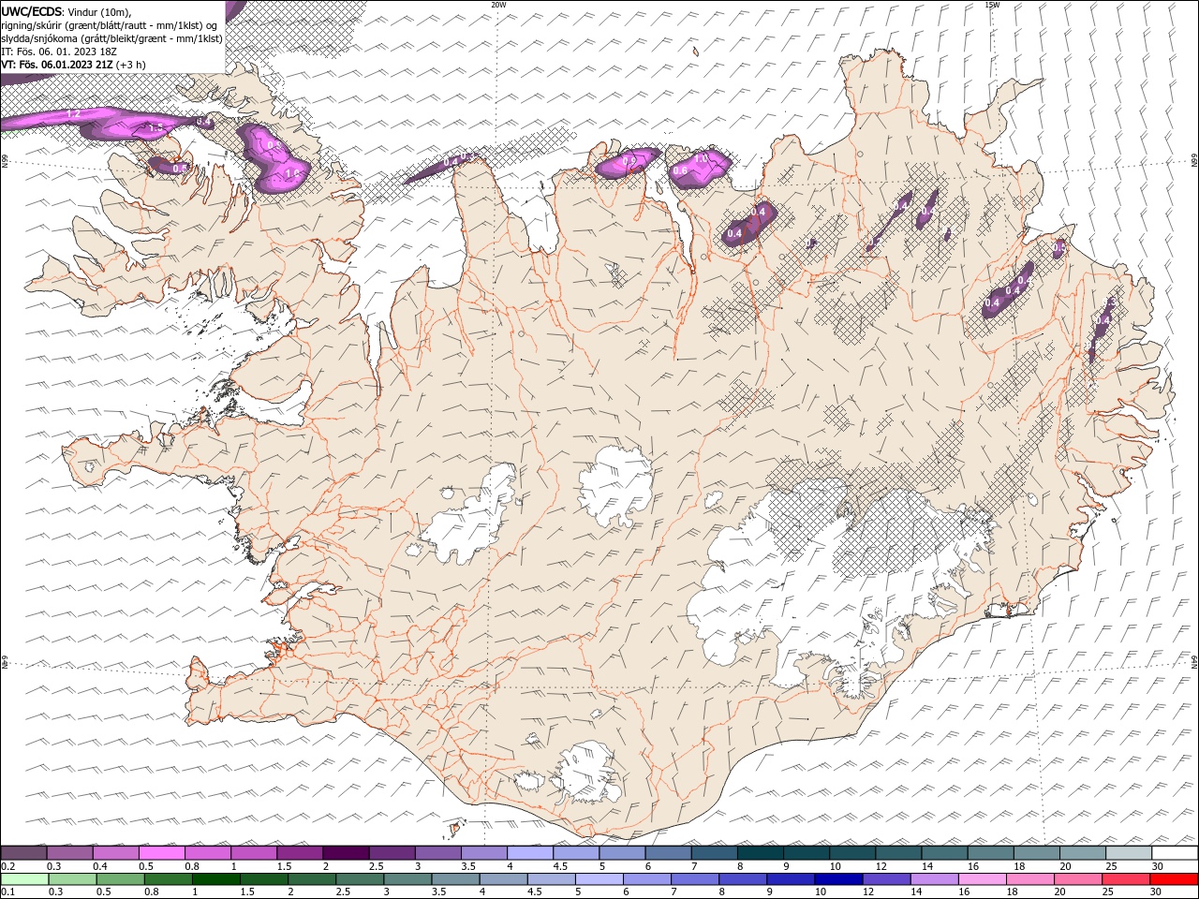
Task: Pick the top scale swatch starting at 12
Action: (899, 853)
